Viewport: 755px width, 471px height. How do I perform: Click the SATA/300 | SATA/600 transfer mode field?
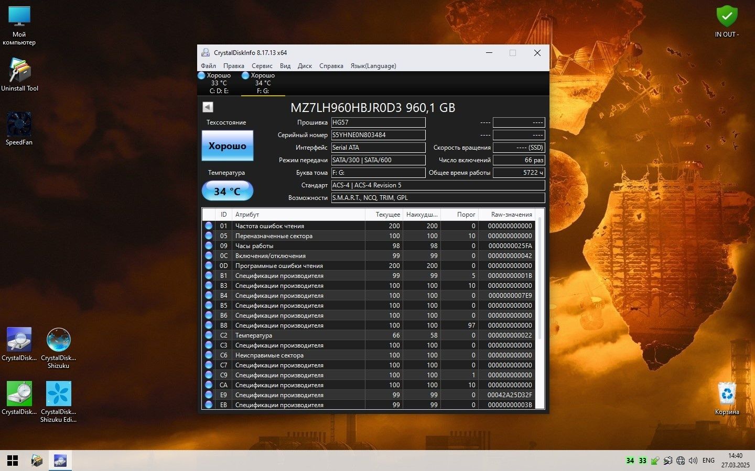pyautogui.click(x=378, y=160)
